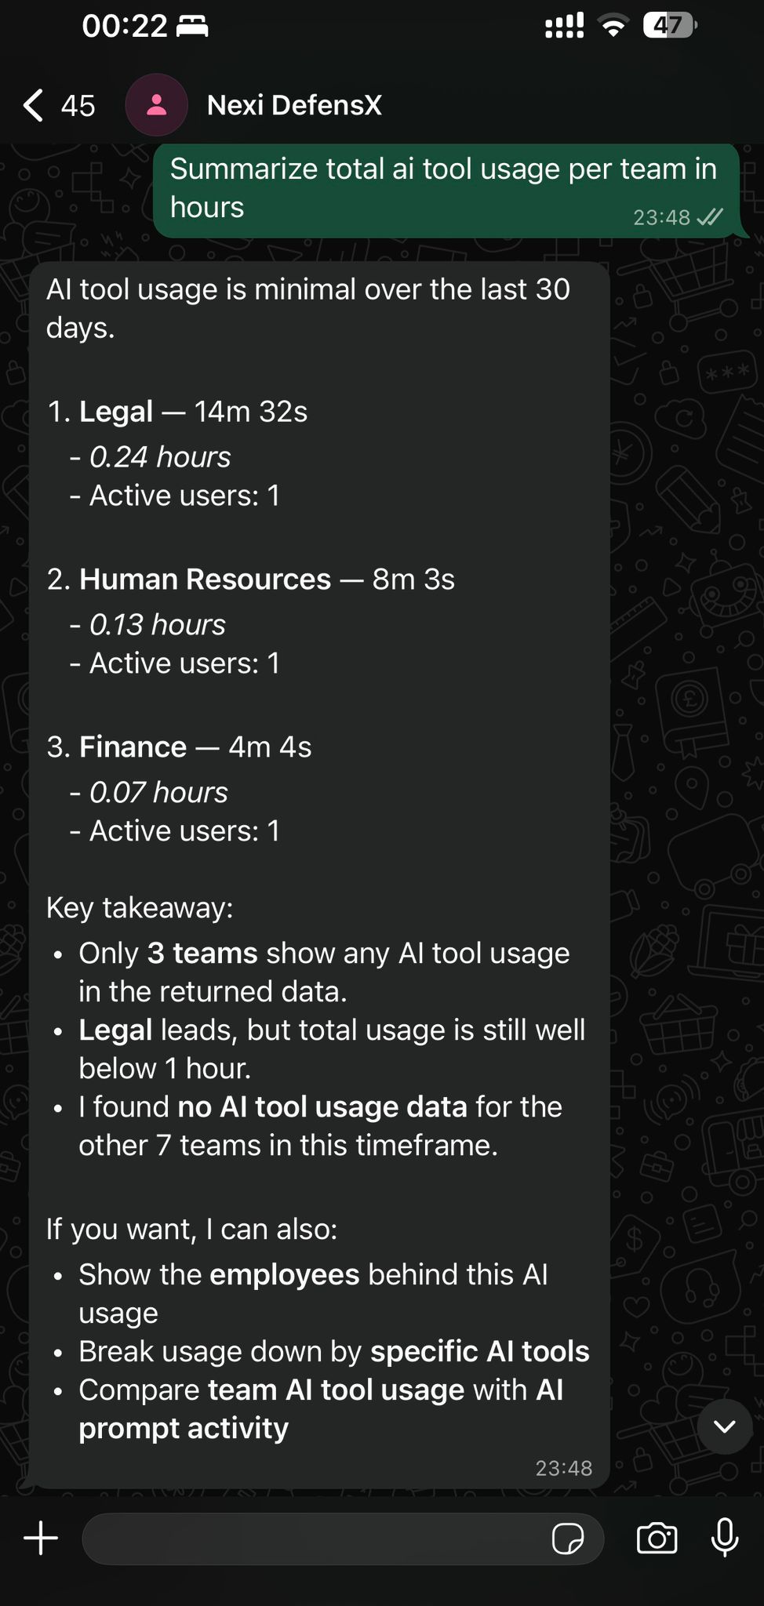This screenshot has width=764, height=1606.
Task: Tap the sent message 'Summarize total ai tool usage'
Action: click(x=442, y=188)
